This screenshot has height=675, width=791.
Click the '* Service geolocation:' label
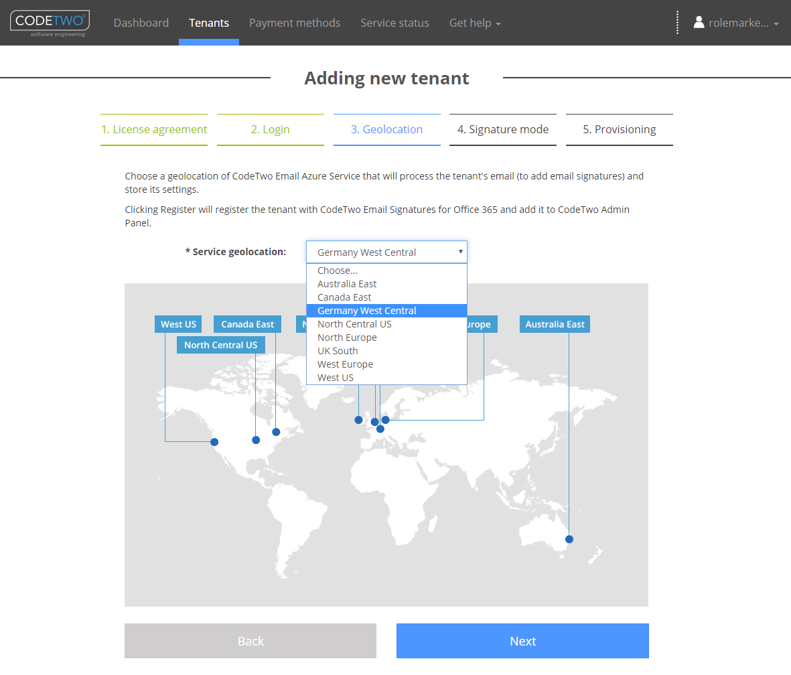tap(236, 252)
